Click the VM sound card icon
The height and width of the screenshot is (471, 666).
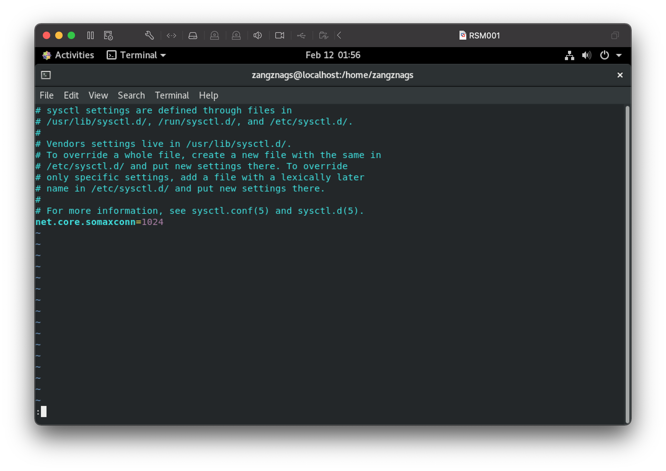click(x=258, y=36)
